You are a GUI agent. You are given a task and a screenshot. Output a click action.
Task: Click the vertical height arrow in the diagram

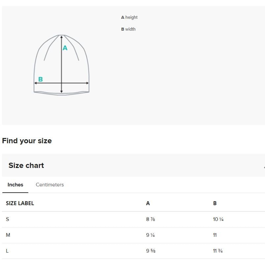coord(62,64)
